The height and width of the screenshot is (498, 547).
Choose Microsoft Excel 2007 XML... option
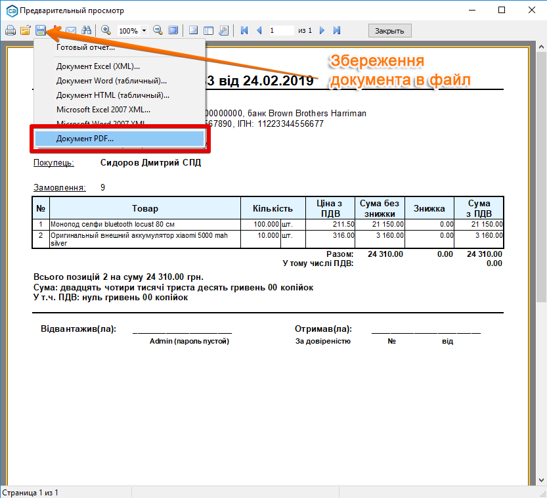(x=120, y=110)
